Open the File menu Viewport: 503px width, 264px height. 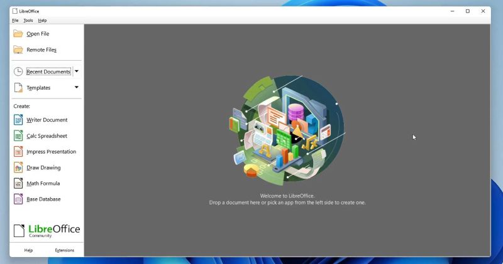click(x=15, y=21)
